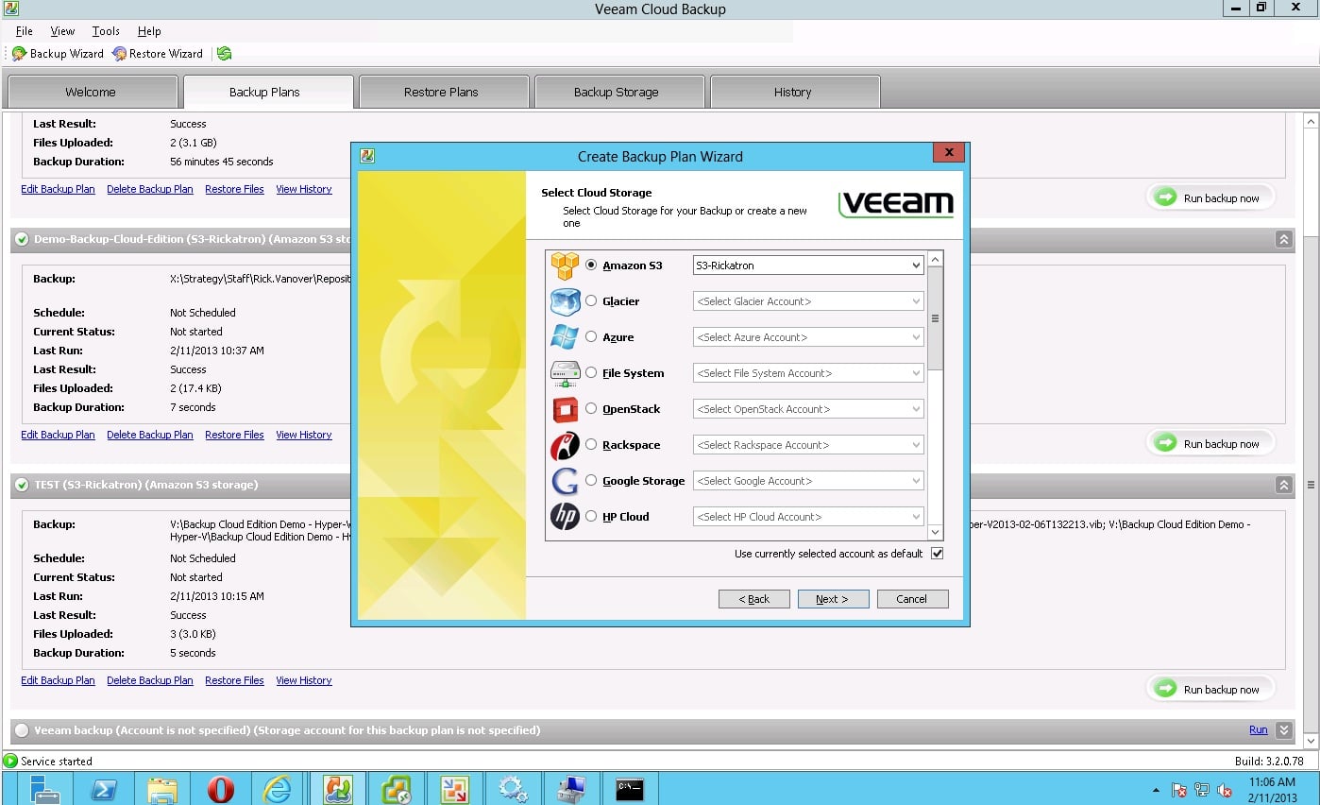Click the File System drive icon
Image resolution: width=1320 pixels, height=805 pixels.
click(x=565, y=373)
